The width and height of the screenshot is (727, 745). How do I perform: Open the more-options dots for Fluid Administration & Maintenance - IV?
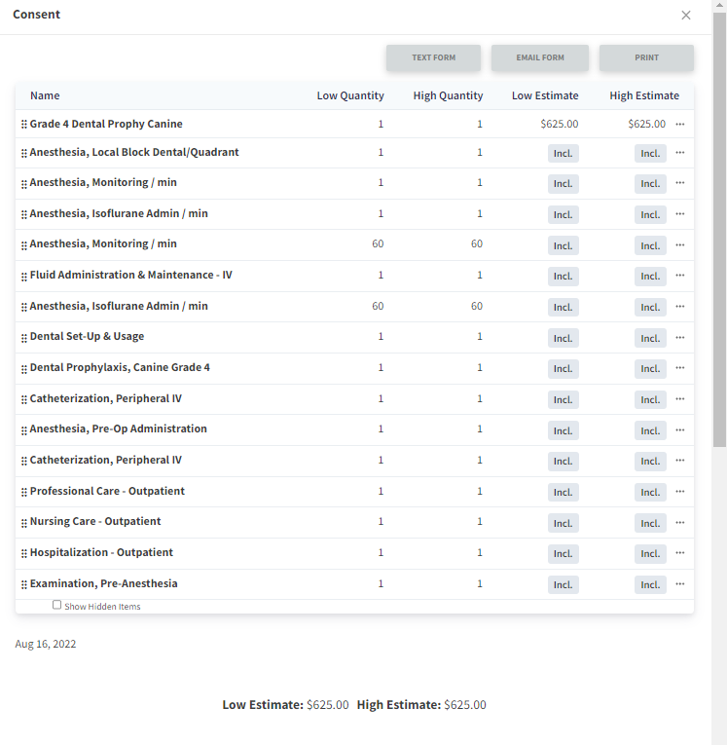680,275
